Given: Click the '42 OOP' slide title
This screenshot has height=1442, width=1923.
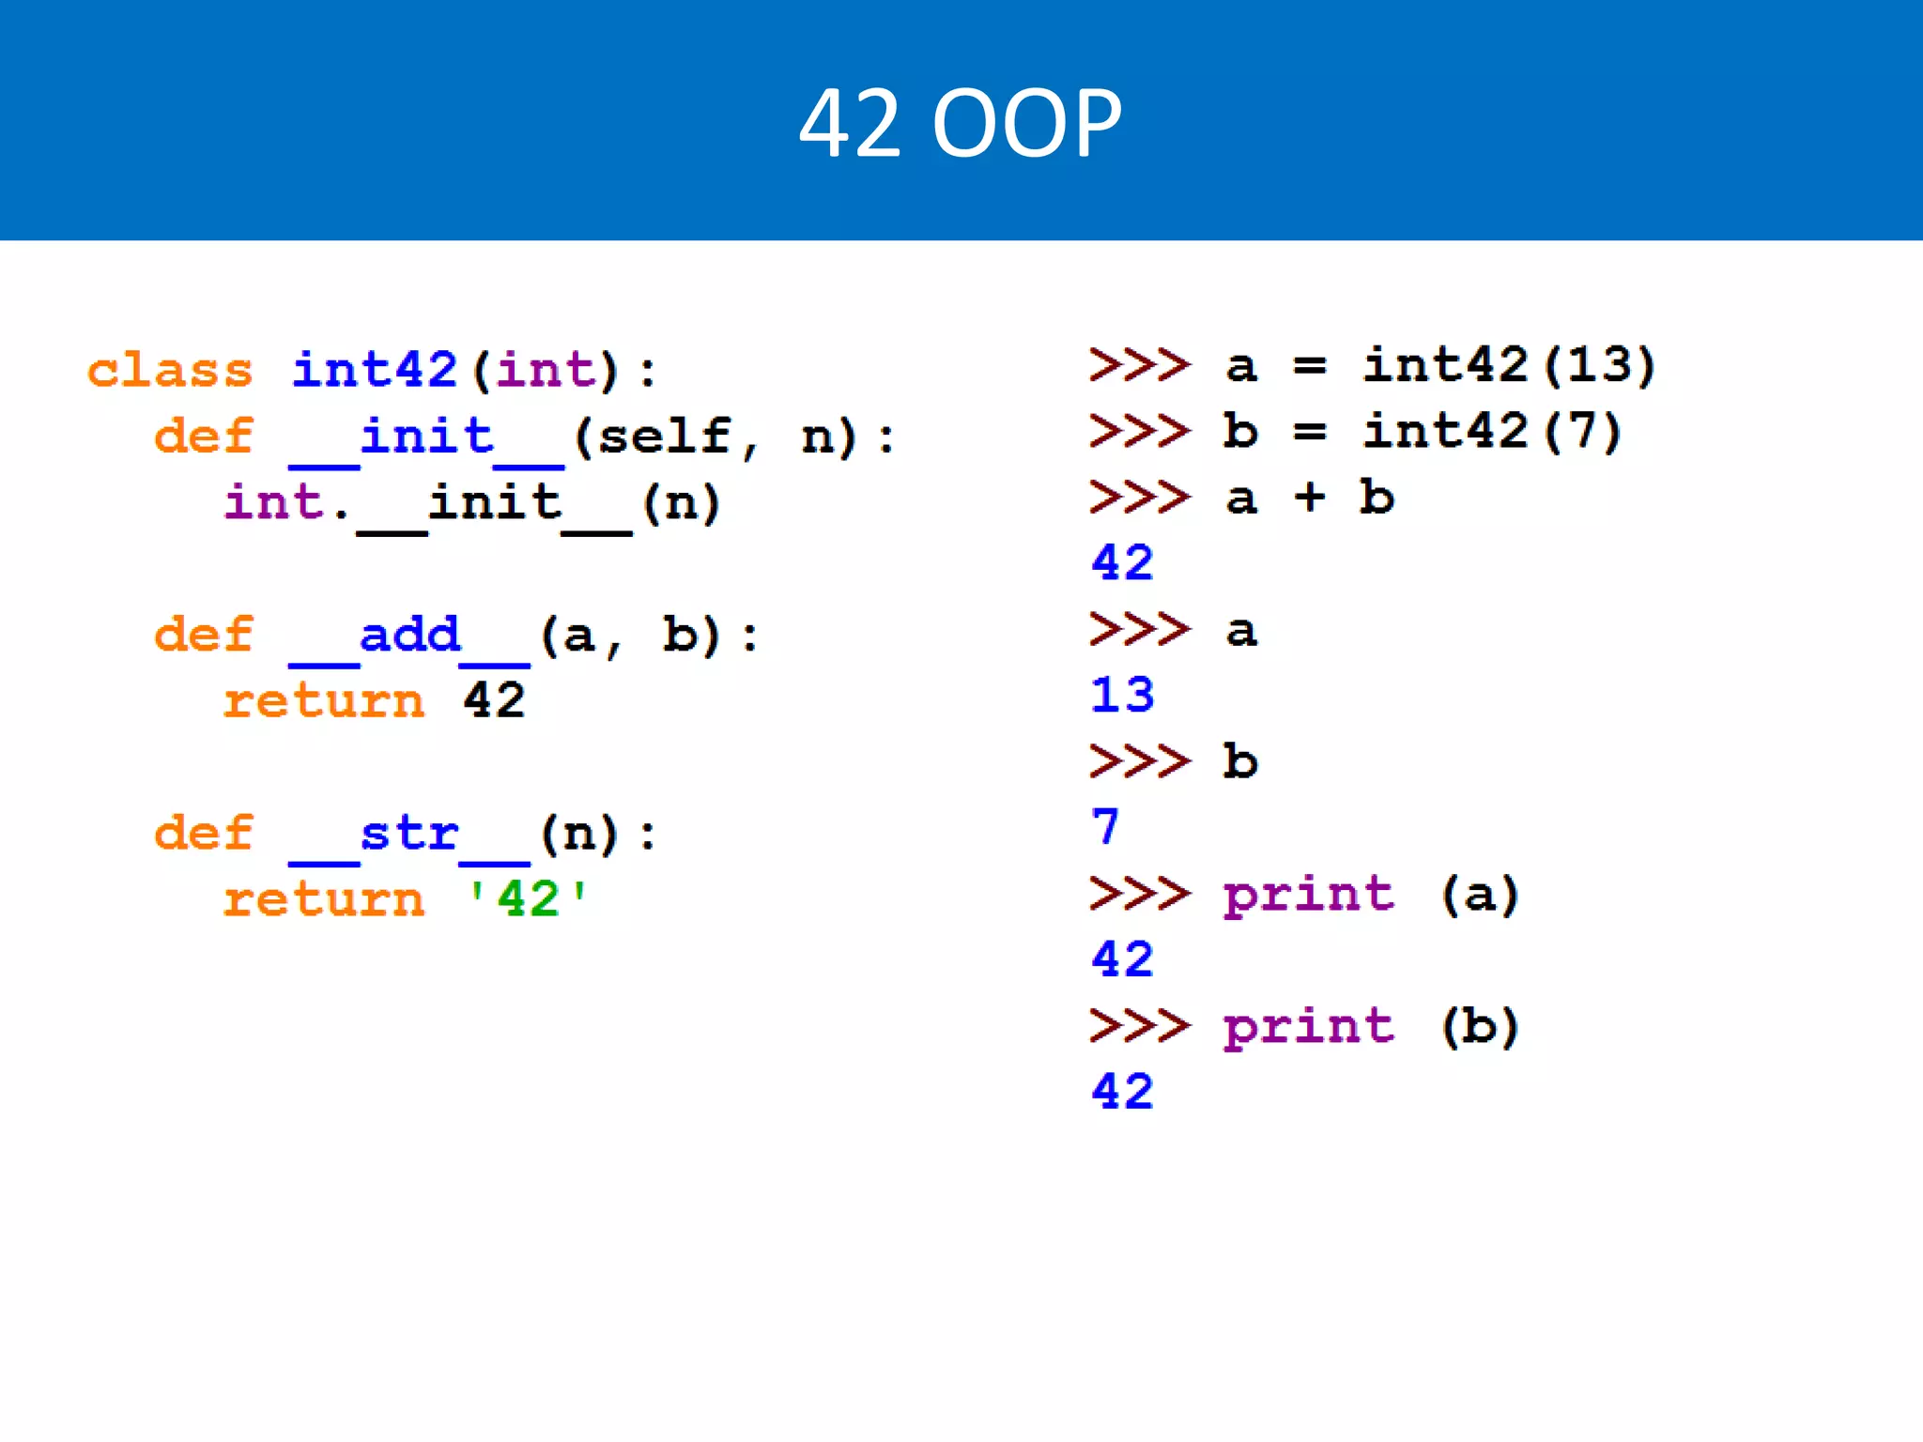Looking at the screenshot, I should 960,122.
